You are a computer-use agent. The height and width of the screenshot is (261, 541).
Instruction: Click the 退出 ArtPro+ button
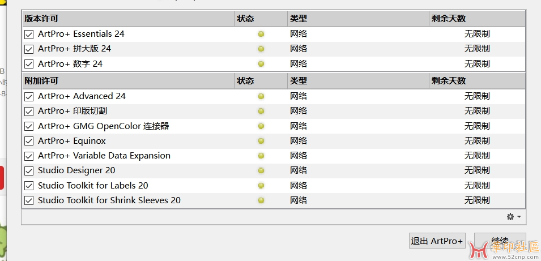pos(437,241)
